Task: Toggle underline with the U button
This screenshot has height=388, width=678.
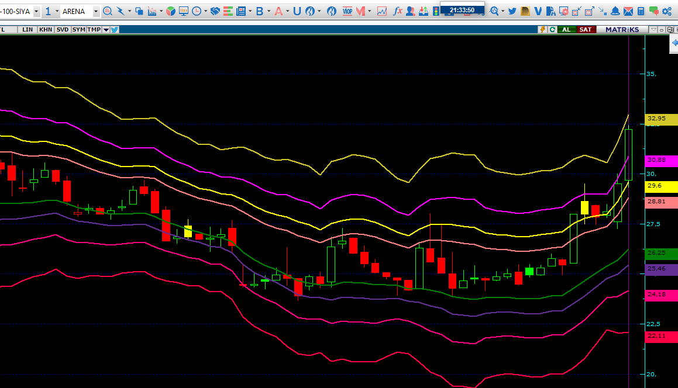Action: click(298, 10)
